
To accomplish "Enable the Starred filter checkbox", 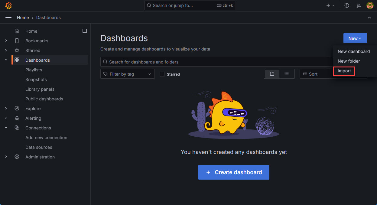I will [x=162, y=74].
